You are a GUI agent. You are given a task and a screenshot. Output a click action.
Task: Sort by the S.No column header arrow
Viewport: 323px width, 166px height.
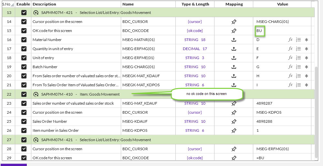12,5
